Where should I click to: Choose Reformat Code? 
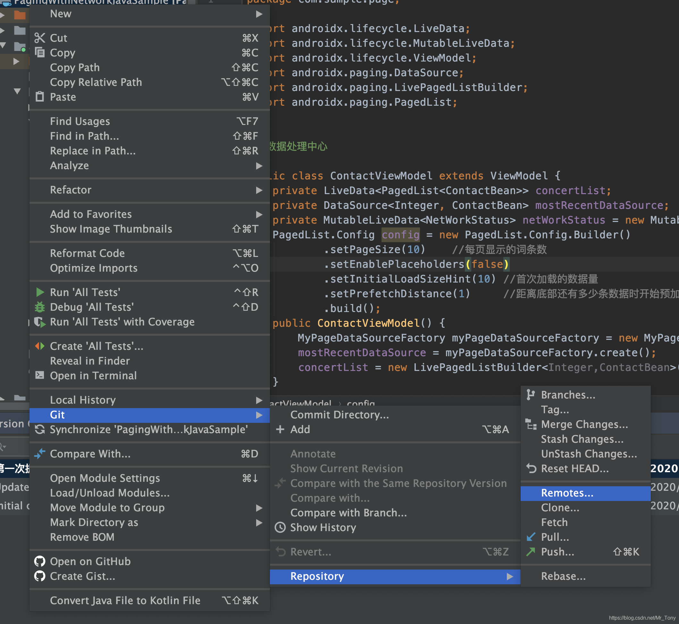pos(150,253)
